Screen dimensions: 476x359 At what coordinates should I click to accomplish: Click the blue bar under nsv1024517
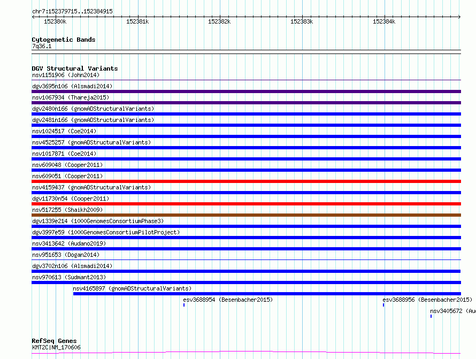(x=246, y=136)
